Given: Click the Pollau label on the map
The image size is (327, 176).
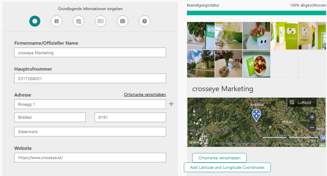Looking at the screenshot, I should click(287, 122).
